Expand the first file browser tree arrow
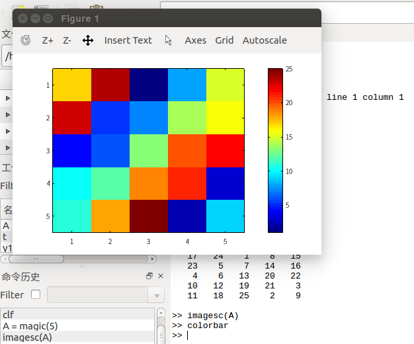The image size is (414, 344). (8, 98)
